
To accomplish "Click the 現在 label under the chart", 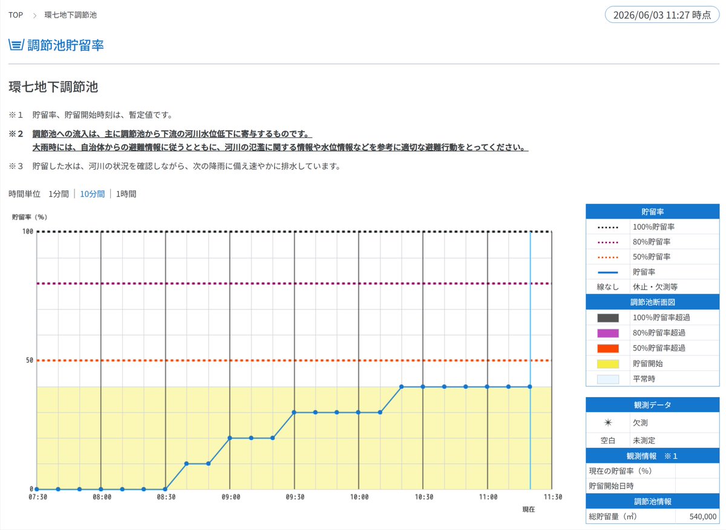I will click(529, 509).
